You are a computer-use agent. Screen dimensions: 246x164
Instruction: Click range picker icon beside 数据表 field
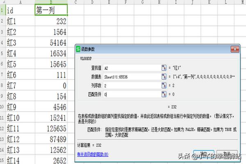pos(164,77)
